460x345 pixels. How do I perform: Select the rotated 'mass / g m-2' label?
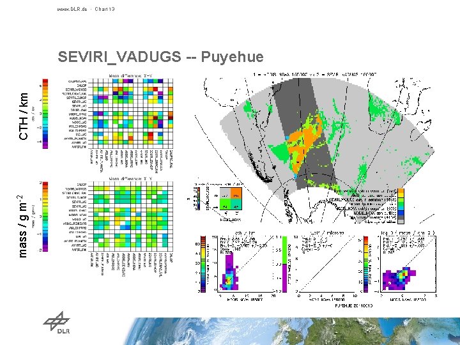(23, 226)
